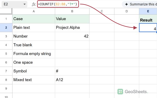Click the Name box showing E2
Screen dimensions: 157x98
pos(14,4)
